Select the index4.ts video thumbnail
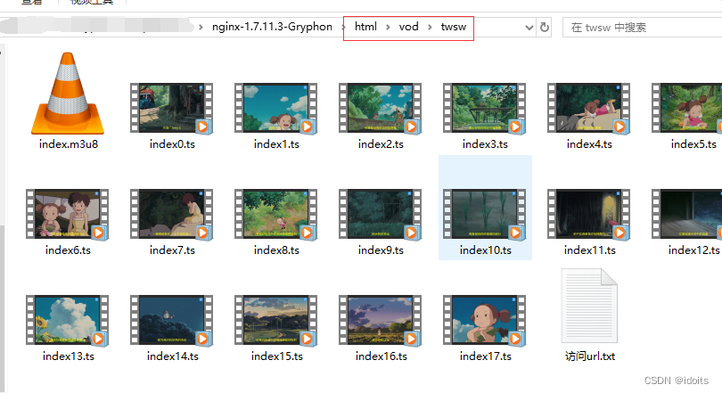722x393 pixels. (x=589, y=109)
